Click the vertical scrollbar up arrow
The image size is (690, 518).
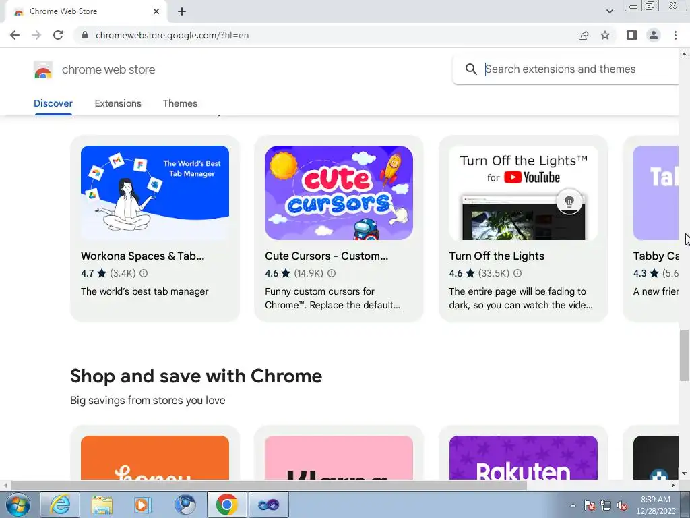[x=684, y=54]
